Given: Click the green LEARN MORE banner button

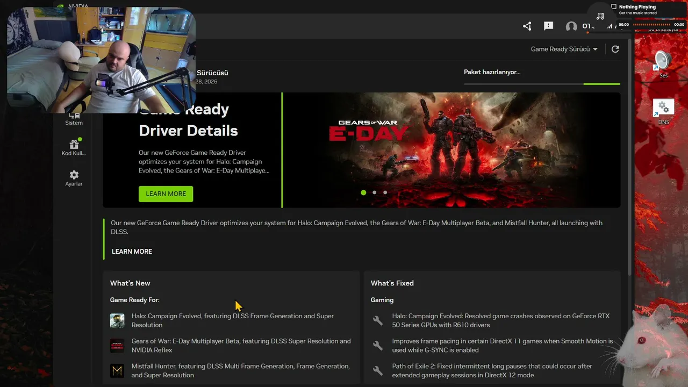Looking at the screenshot, I should tap(166, 193).
